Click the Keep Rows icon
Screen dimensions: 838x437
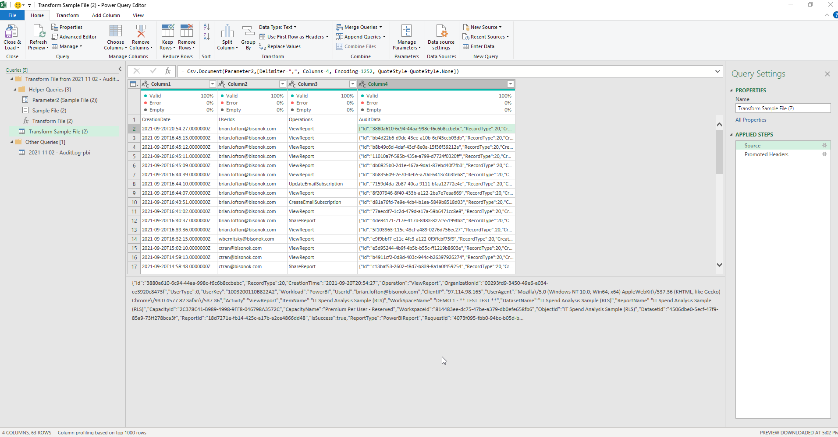click(167, 31)
